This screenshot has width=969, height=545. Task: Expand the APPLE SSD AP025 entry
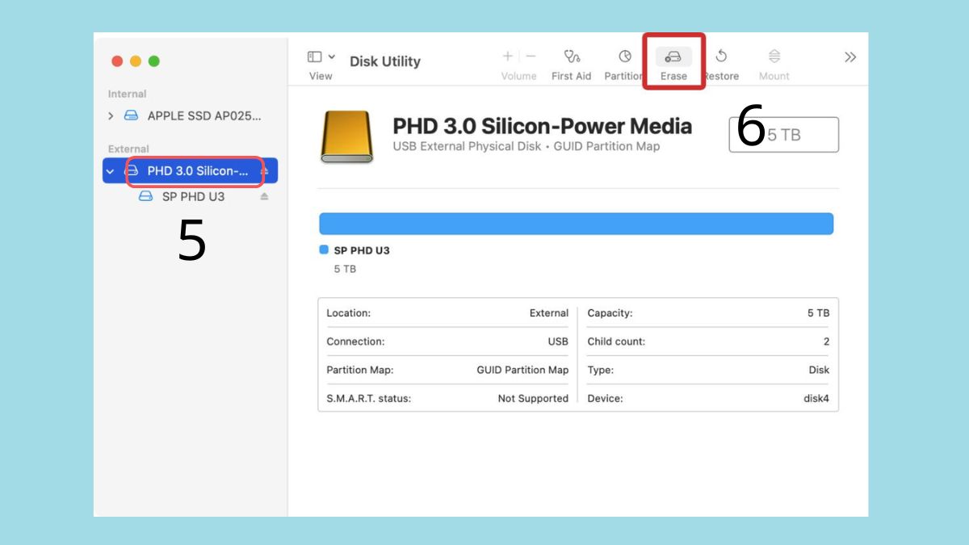(111, 115)
